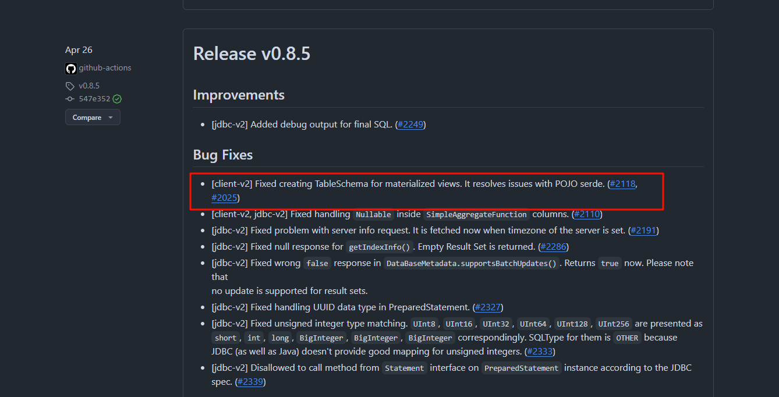Open the Release v0.8.5 title
The image size is (779, 397).
252,54
